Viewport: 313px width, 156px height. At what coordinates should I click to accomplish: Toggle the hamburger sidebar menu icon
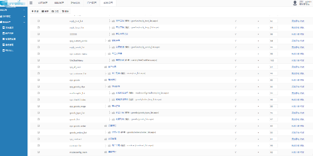[x=31, y=3]
